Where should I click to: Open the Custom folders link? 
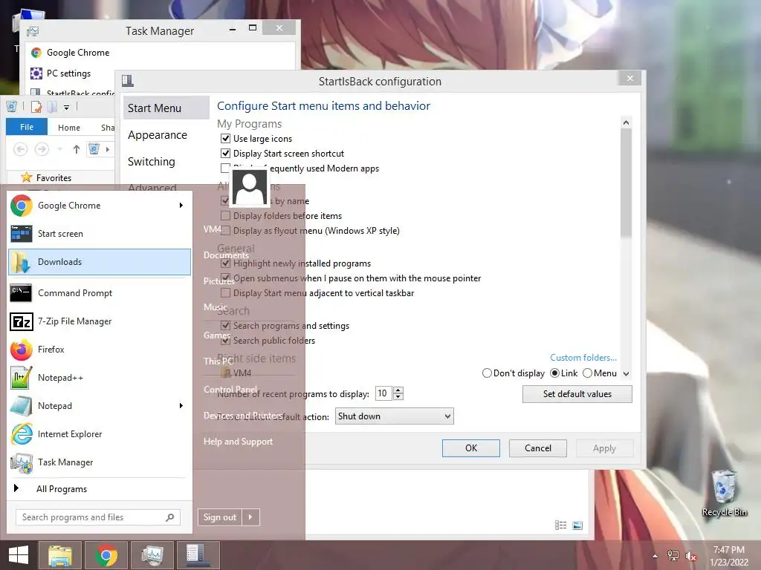click(583, 358)
